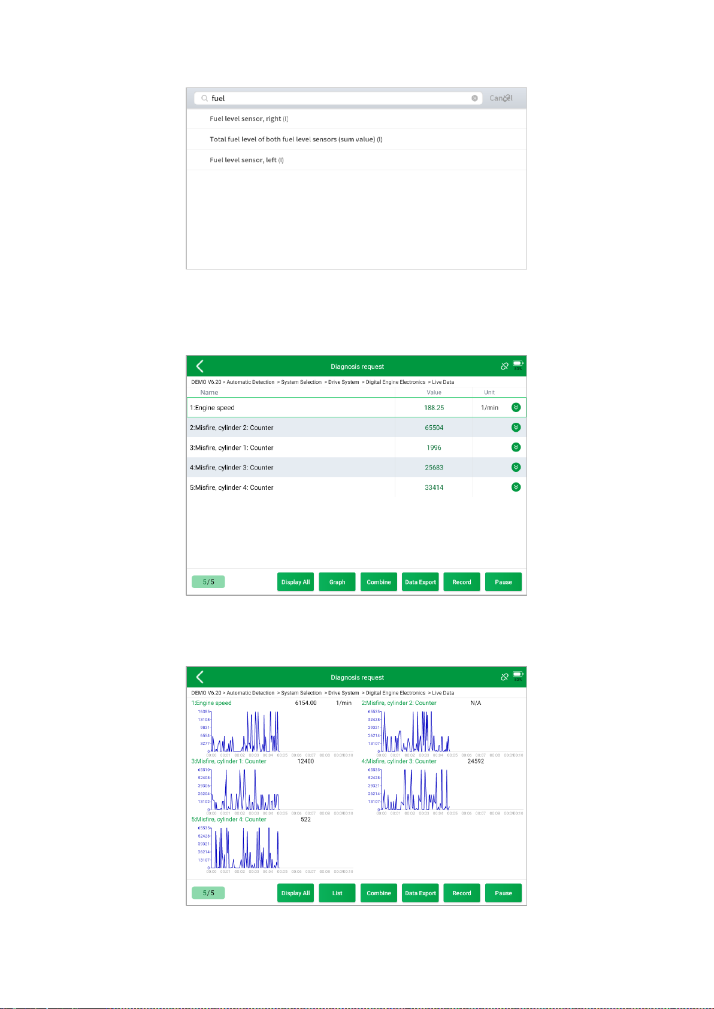This screenshot has height=1009, width=714.
Task: Expand the Misfire cylinder 4 Counter row chevron
Action: tap(516, 487)
